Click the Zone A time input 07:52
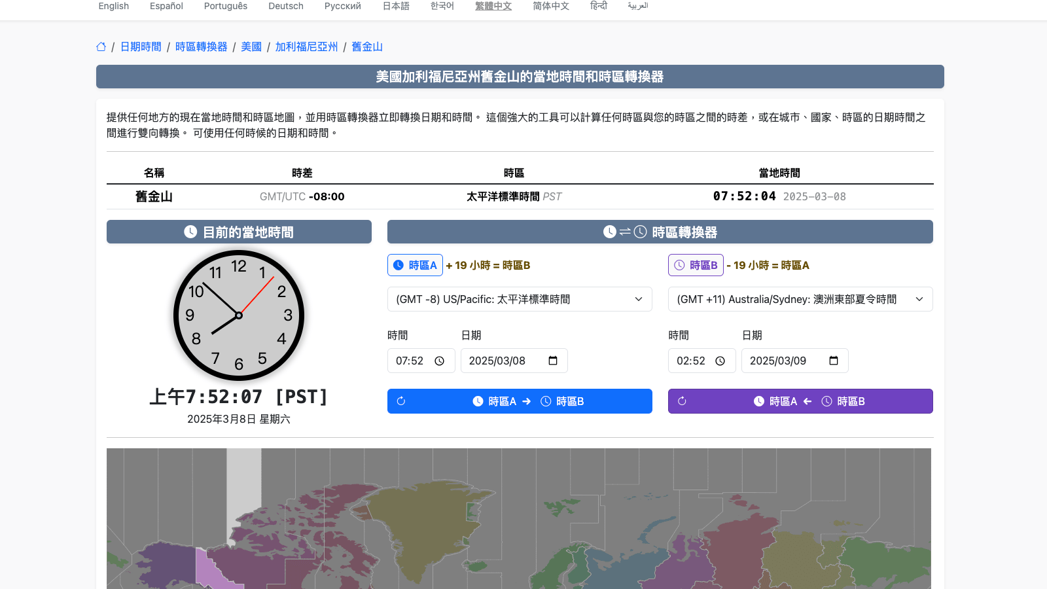1047x589 pixels. tap(410, 361)
